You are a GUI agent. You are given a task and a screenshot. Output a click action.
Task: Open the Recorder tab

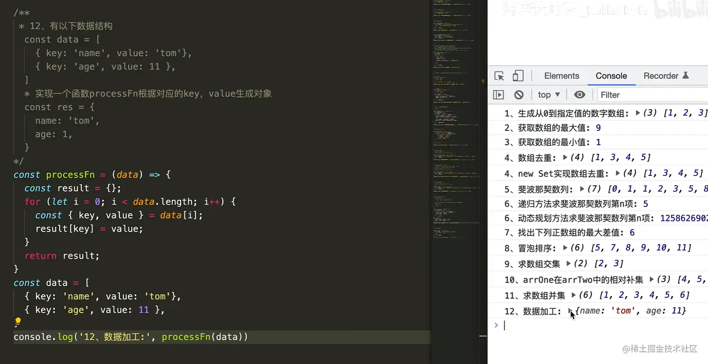coord(666,76)
